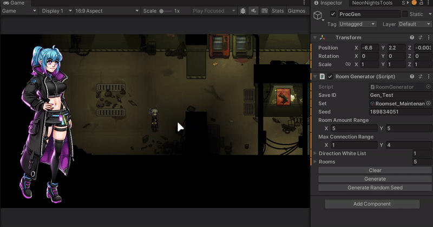433x227 pixels.
Task: Toggle the Scale constrain proportions link icon
Action: tap(348, 64)
